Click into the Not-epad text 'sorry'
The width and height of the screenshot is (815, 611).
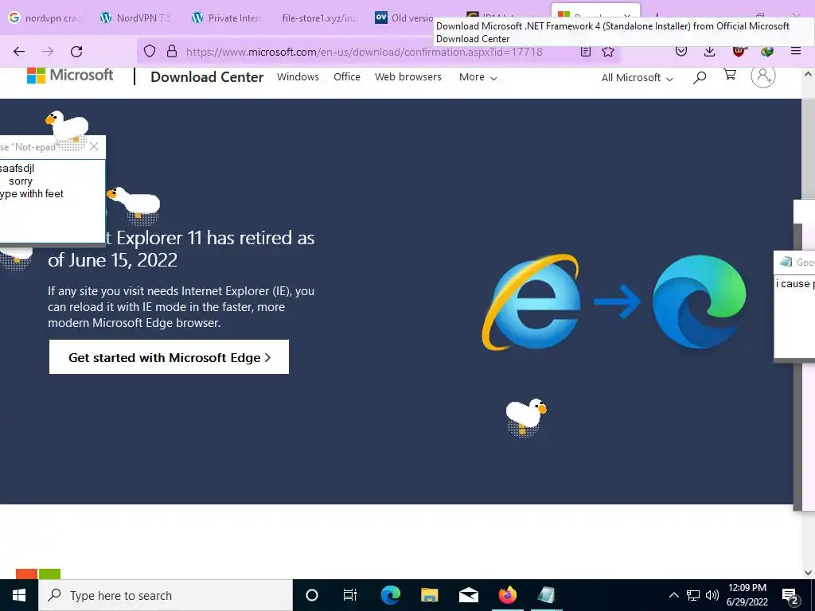(21, 181)
